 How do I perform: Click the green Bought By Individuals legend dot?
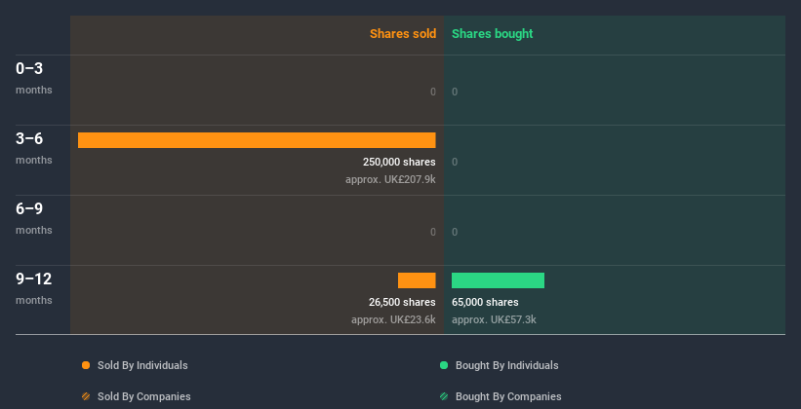pos(444,365)
